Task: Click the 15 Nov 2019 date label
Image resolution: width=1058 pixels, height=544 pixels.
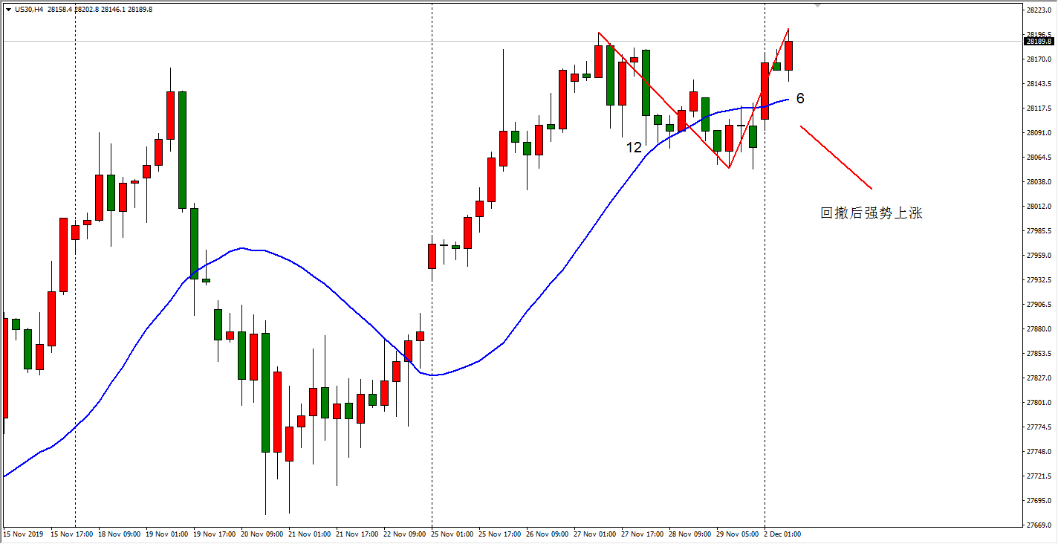Action: tap(24, 534)
